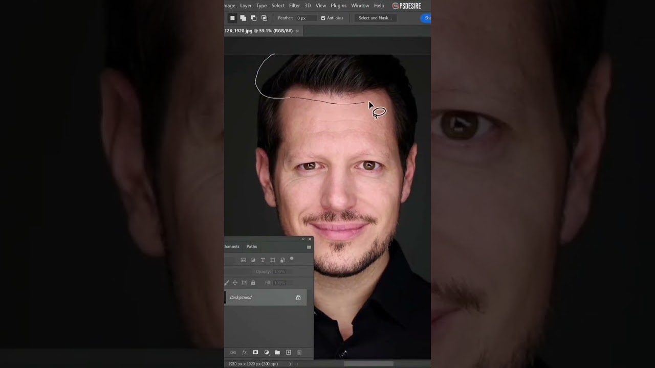Create a new layer
Image resolution: width=655 pixels, height=368 pixels.
tap(288, 352)
